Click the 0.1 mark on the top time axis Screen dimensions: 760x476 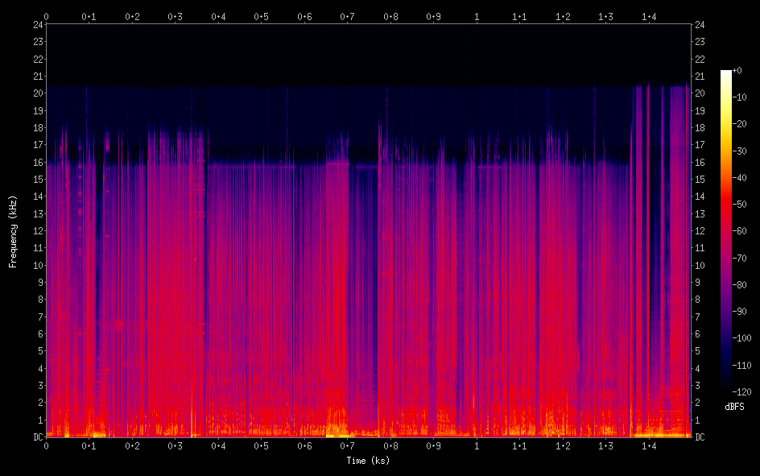coord(89,16)
